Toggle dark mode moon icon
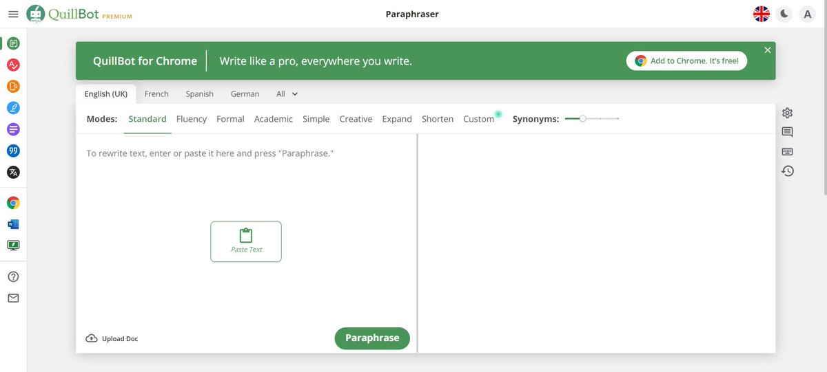827x372 pixels. point(784,14)
